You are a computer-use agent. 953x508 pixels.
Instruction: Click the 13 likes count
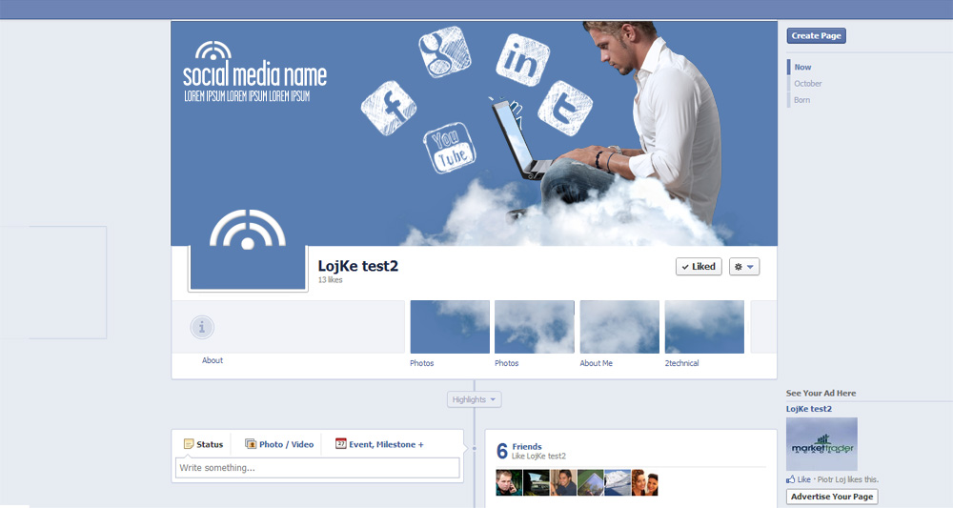(x=330, y=280)
